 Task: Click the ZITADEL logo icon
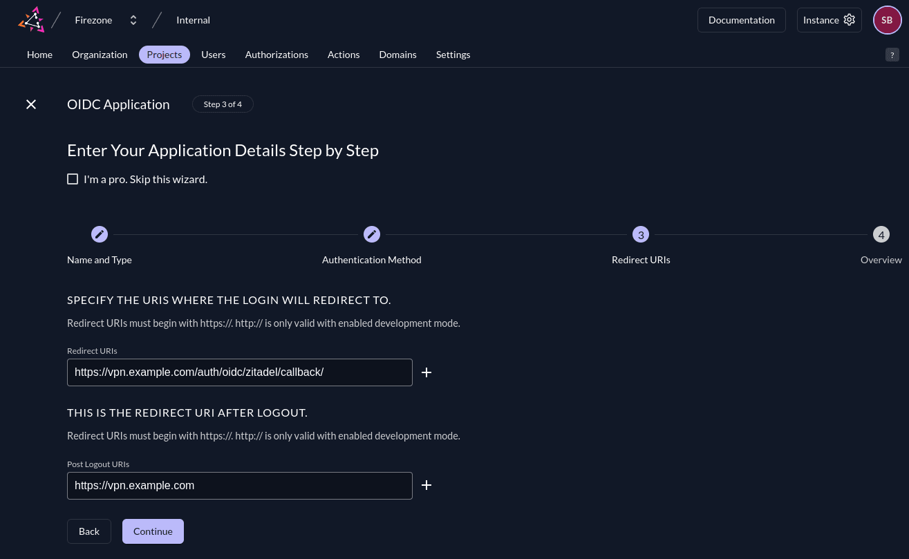tap(31, 20)
